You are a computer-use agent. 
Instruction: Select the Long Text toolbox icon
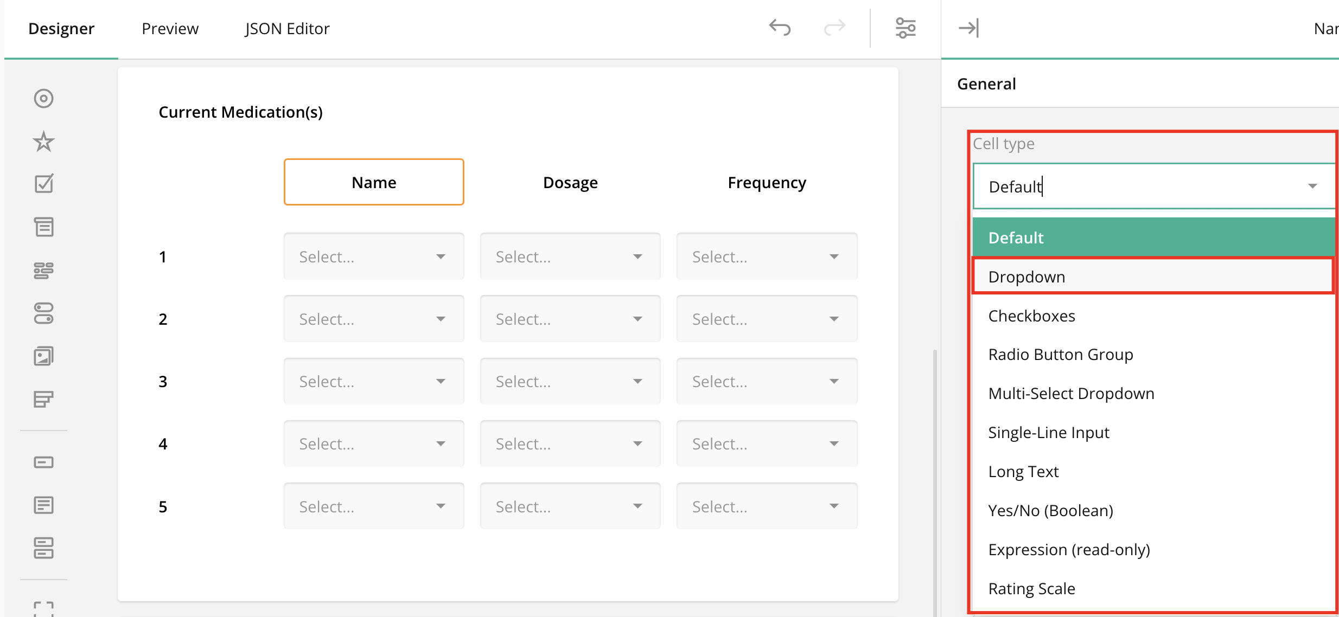43,505
